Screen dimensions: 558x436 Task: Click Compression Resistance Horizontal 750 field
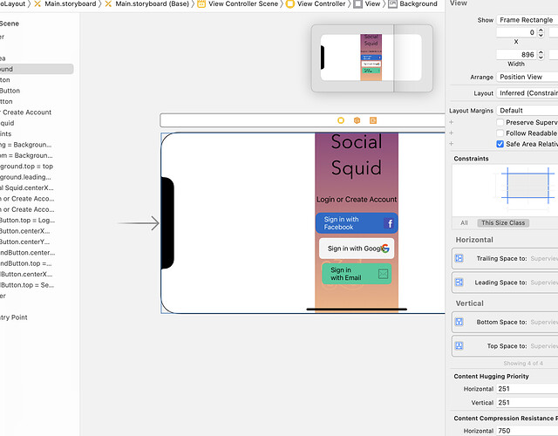(527, 431)
